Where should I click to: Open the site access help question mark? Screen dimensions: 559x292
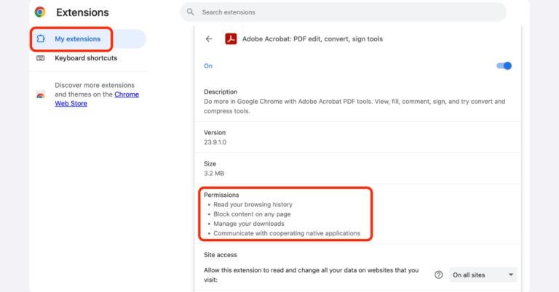coord(438,275)
